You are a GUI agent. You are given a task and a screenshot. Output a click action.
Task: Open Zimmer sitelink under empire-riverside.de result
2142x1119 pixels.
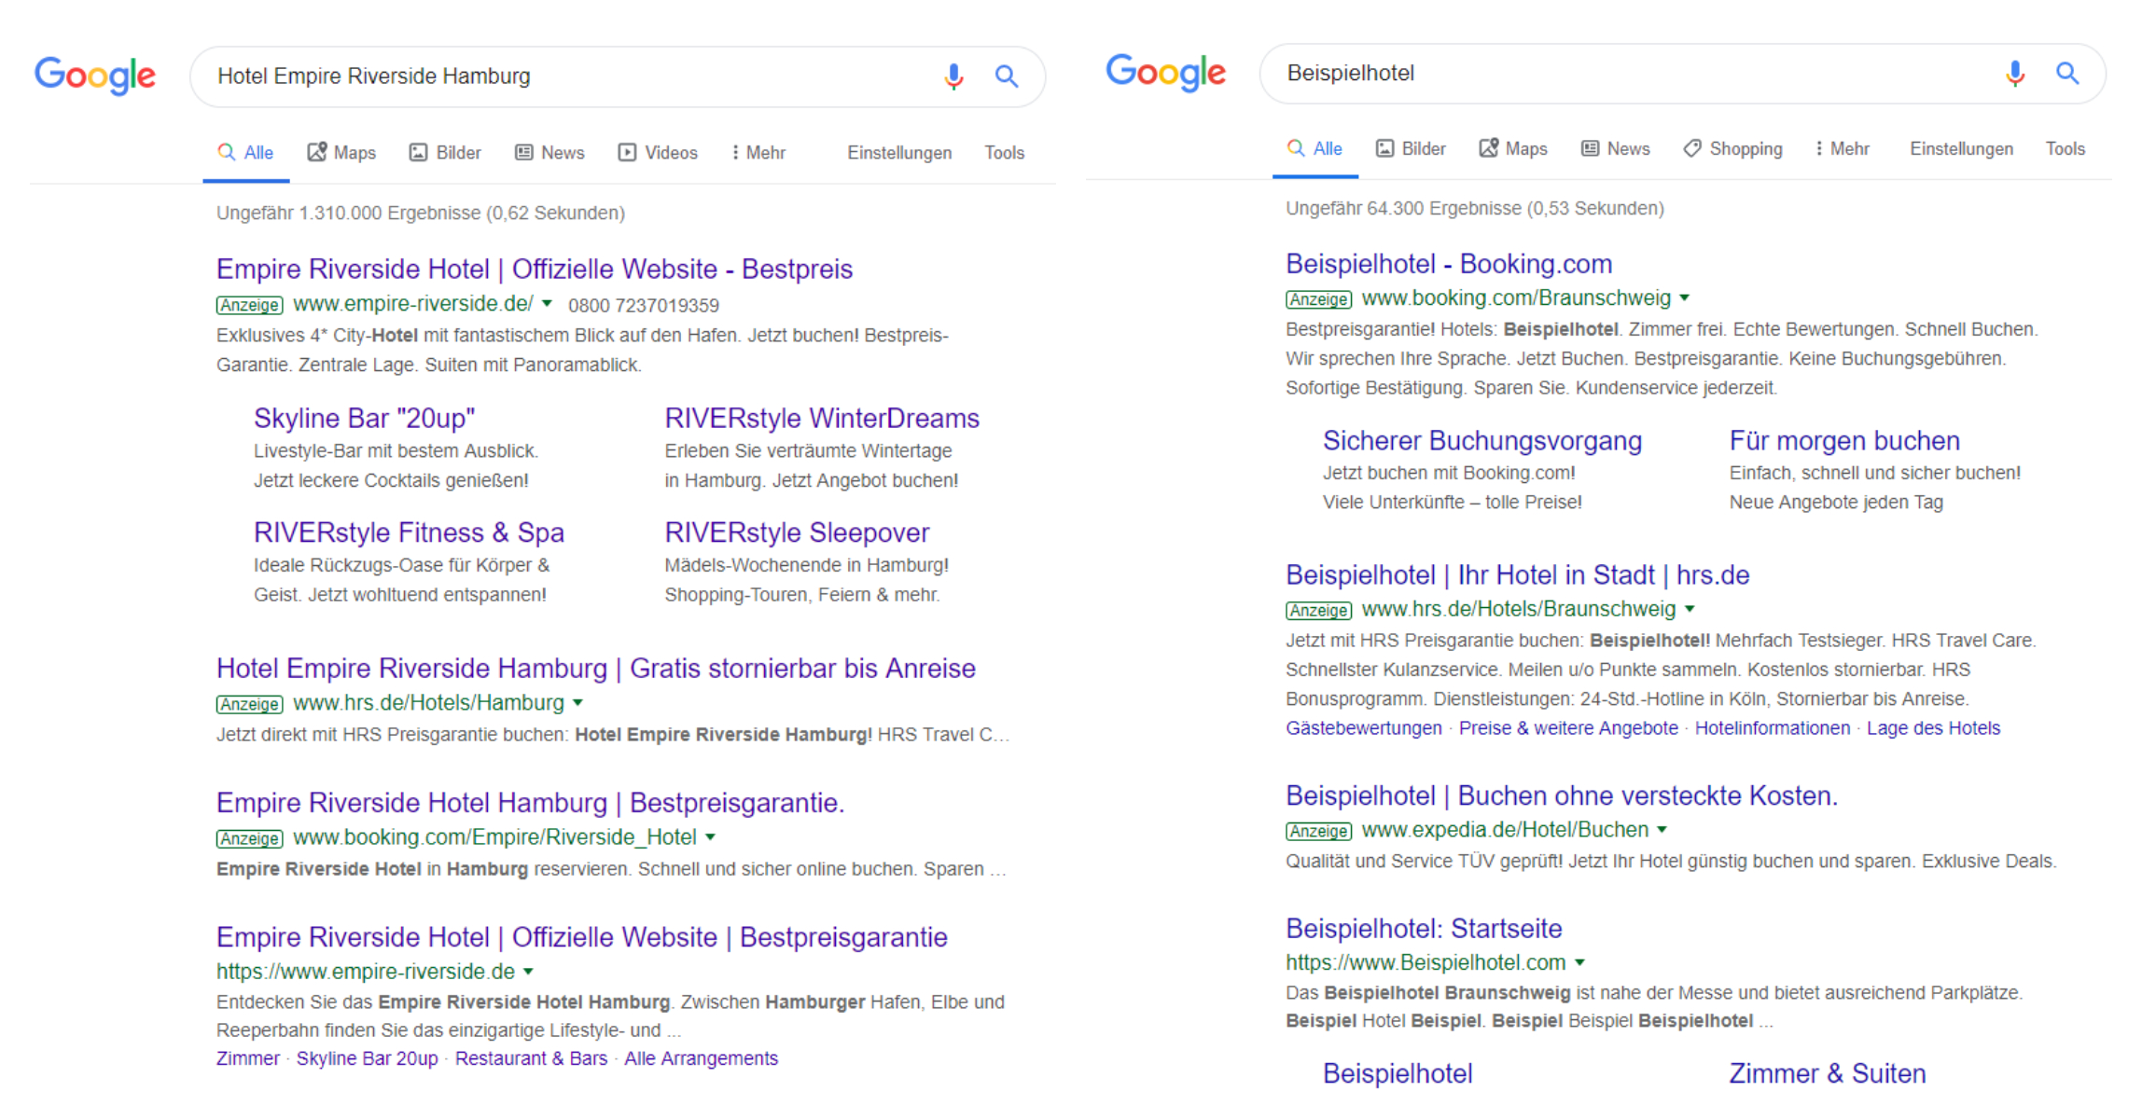coord(247,1058)
